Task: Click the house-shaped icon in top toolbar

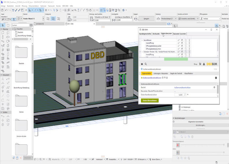Action: (90, 10)
